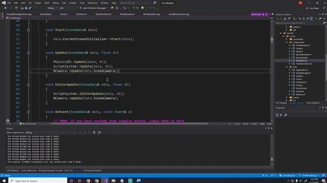Viewport: 327px width, 183px height.
Task: Click the Live Share button
Action: pos(312,8)
